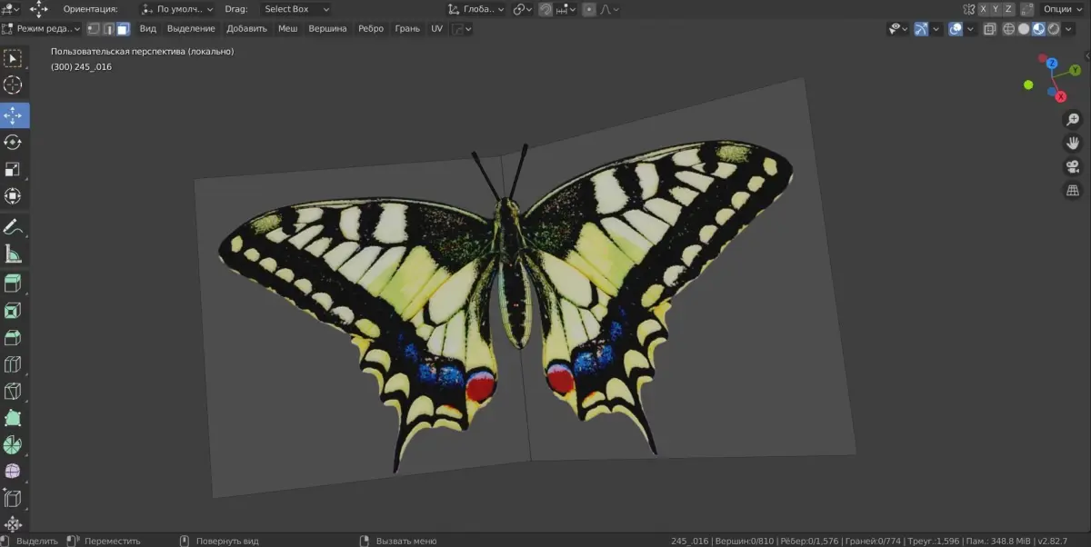Select the Measure tool
This screenshot has width=1091, height=547.
tap(14, 254)
